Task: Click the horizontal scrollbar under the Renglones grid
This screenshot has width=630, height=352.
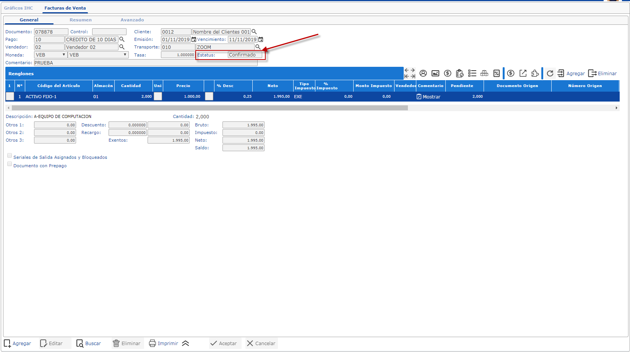Action: [209, 108]
